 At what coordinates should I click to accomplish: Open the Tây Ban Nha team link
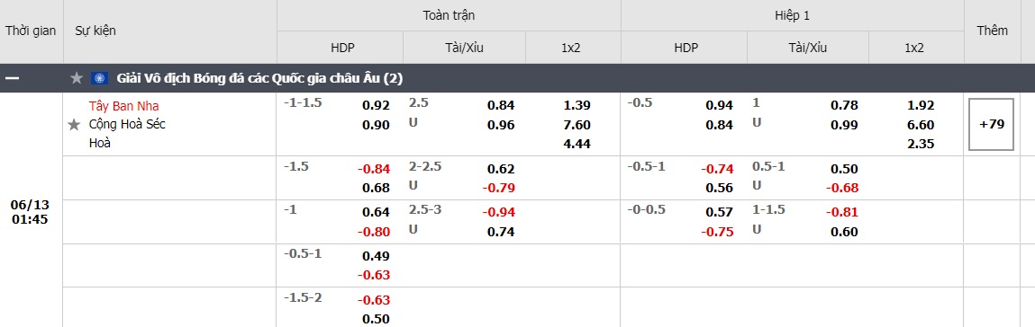pyautogui.click(x=124, y=106)
